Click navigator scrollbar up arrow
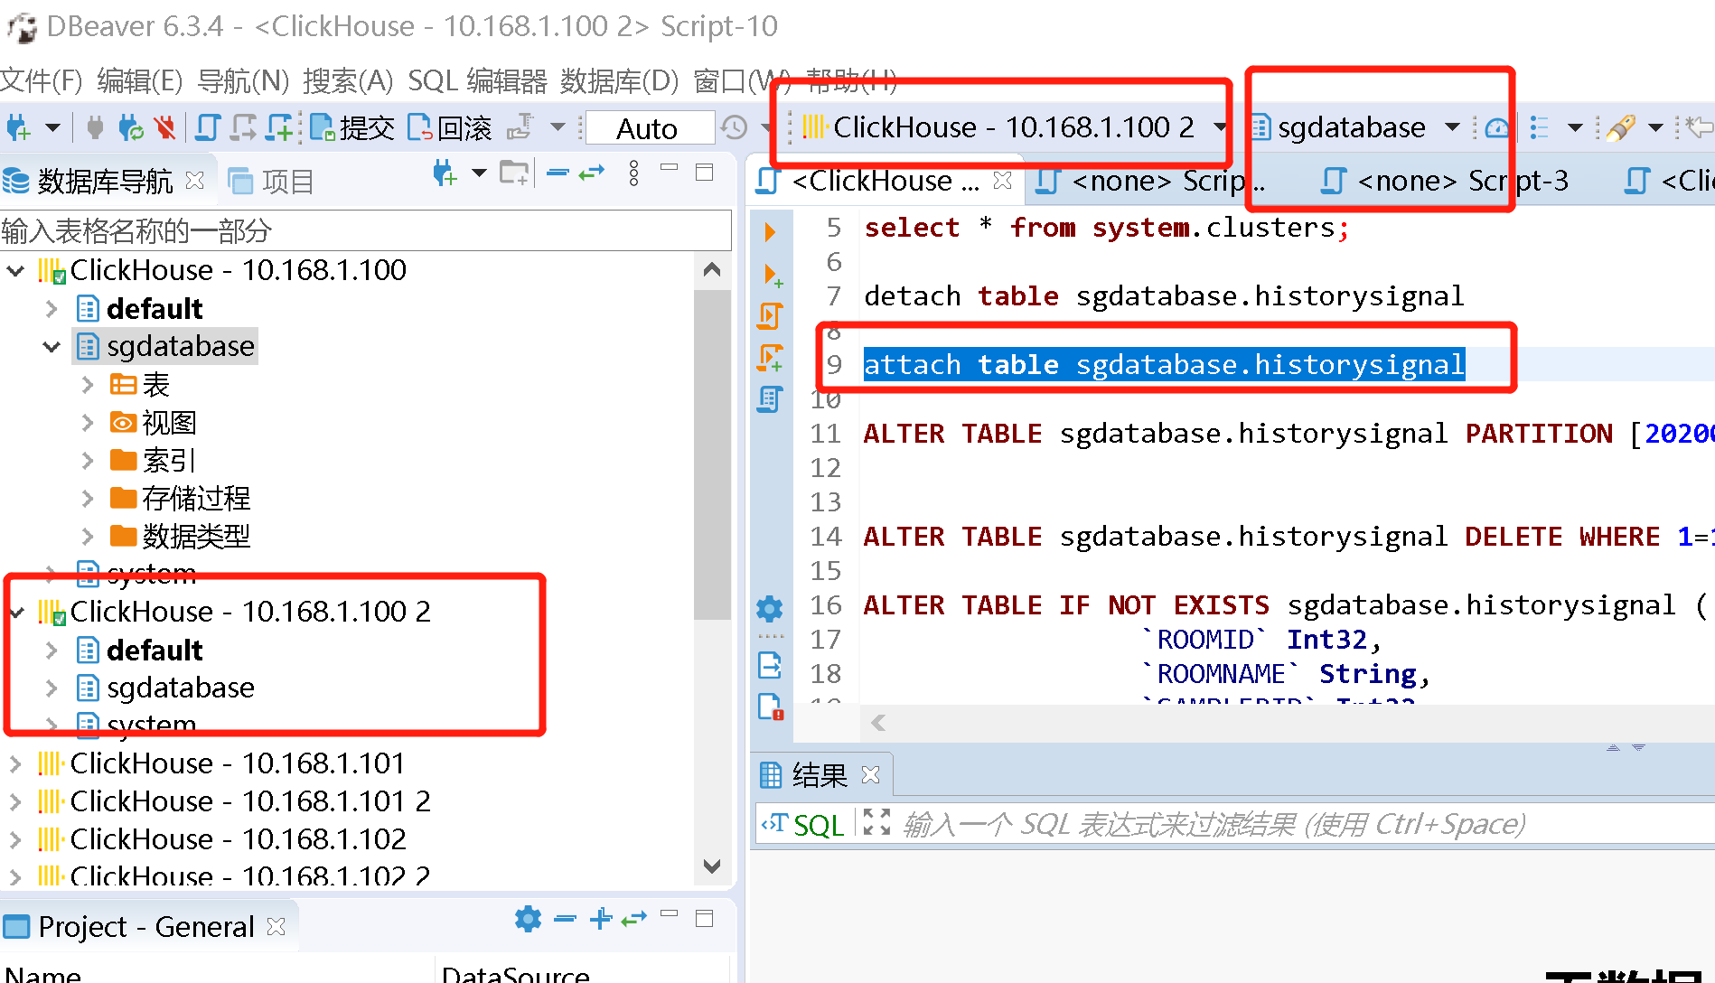This screenshot has height=983, width=1715. point(712,270)
